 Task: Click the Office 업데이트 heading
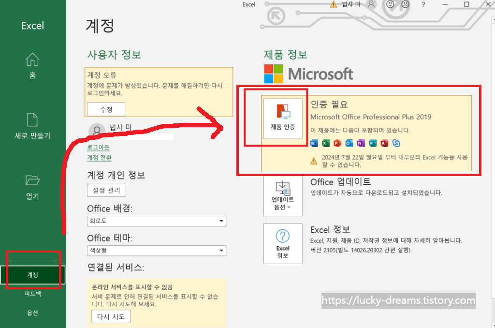(341, 182)
